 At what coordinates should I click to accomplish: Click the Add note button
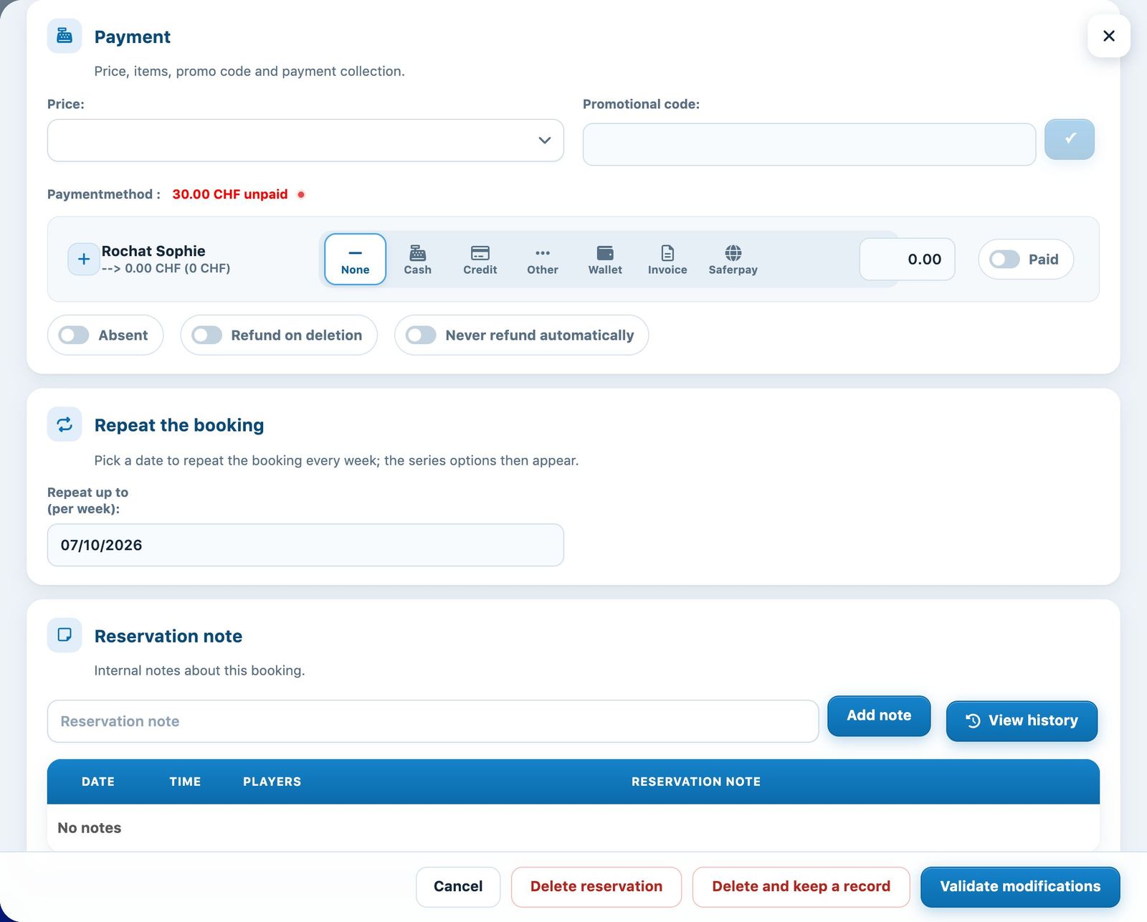[x=879, y=716]
